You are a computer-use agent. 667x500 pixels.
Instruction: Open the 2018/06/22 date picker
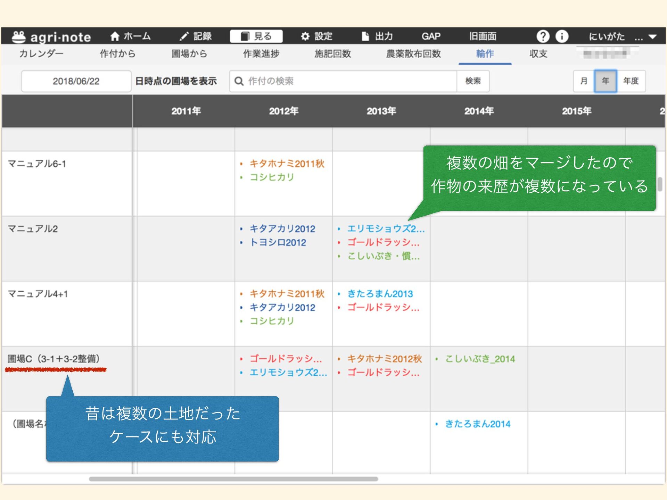[x=76, y=81]
